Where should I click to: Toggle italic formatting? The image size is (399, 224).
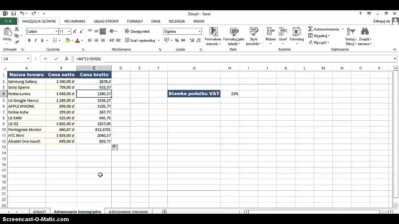coord(36,40)
